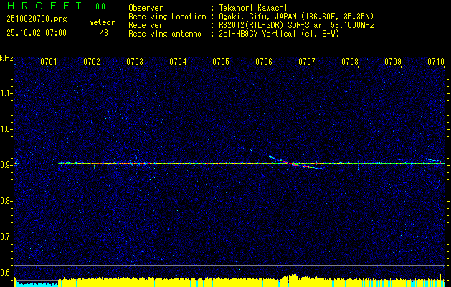Click the horizontal carrier line at 0.9 kHz
The image size is (451, 287).
pyautogui.click(x=252, y=163)
